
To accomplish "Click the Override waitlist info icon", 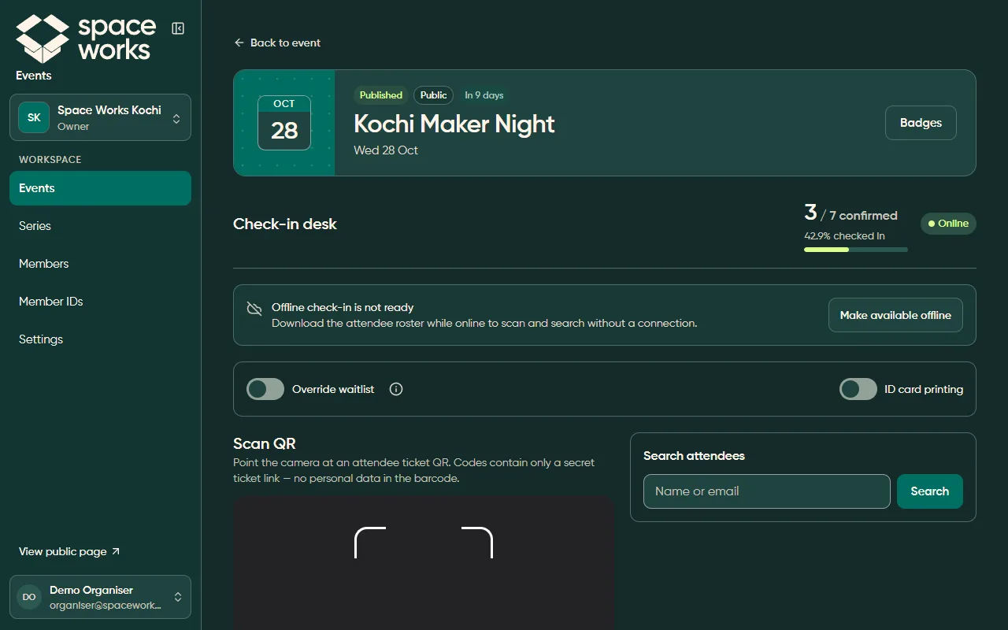I will coord(396,389).
